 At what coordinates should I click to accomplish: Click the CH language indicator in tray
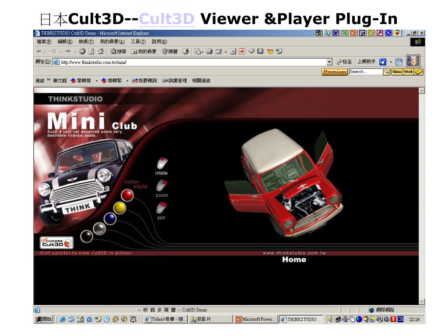pos(400,319)
